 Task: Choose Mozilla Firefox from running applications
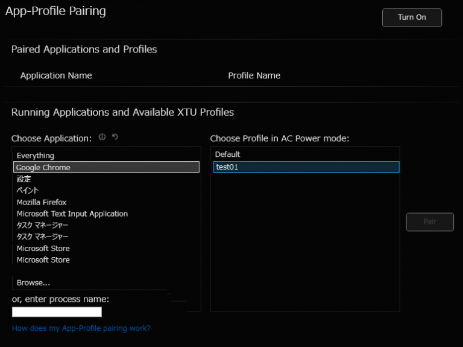coord(106,202)
